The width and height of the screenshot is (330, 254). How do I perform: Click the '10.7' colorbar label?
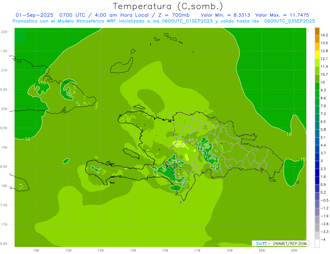pyautogui.click(x=324, y=75)
